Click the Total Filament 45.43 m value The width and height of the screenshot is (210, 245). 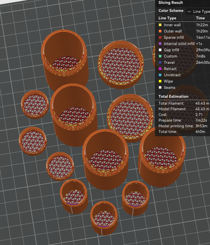click(x=202, y=103)
